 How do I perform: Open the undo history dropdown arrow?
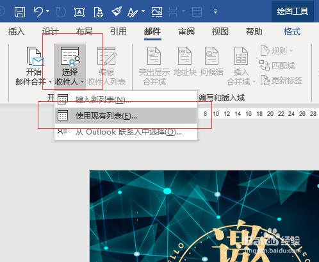coord(48,12)
